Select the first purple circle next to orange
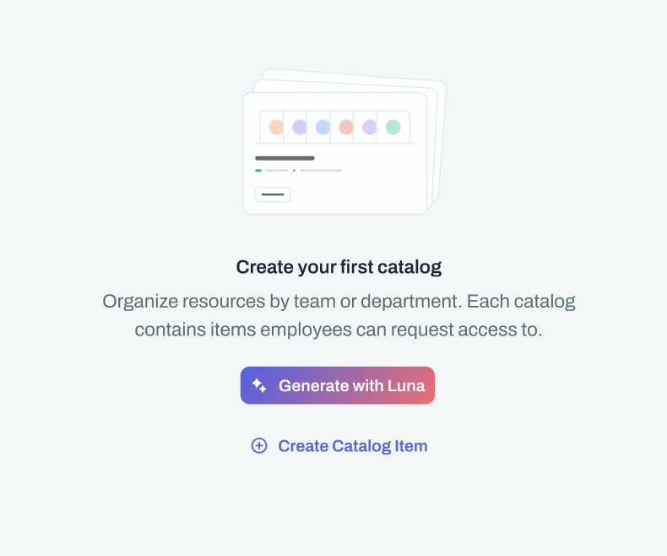 pos(300,128)
